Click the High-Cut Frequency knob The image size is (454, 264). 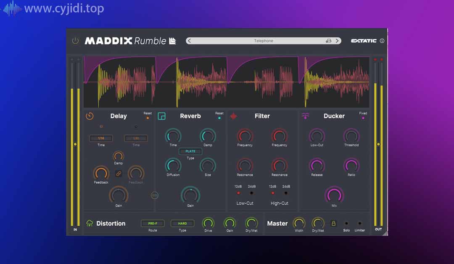280,136
